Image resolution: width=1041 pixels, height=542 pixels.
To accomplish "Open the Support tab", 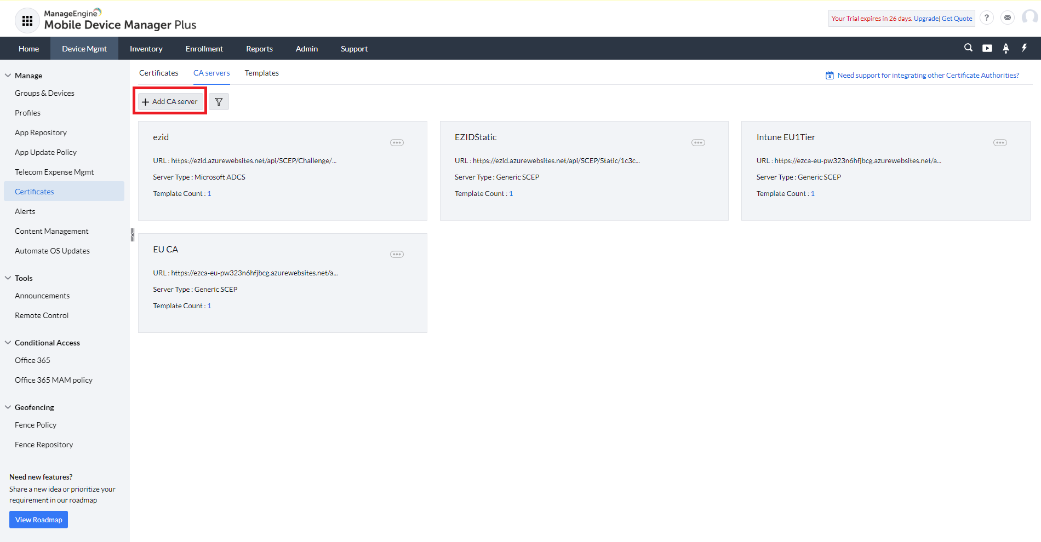I will pos(354,49).
